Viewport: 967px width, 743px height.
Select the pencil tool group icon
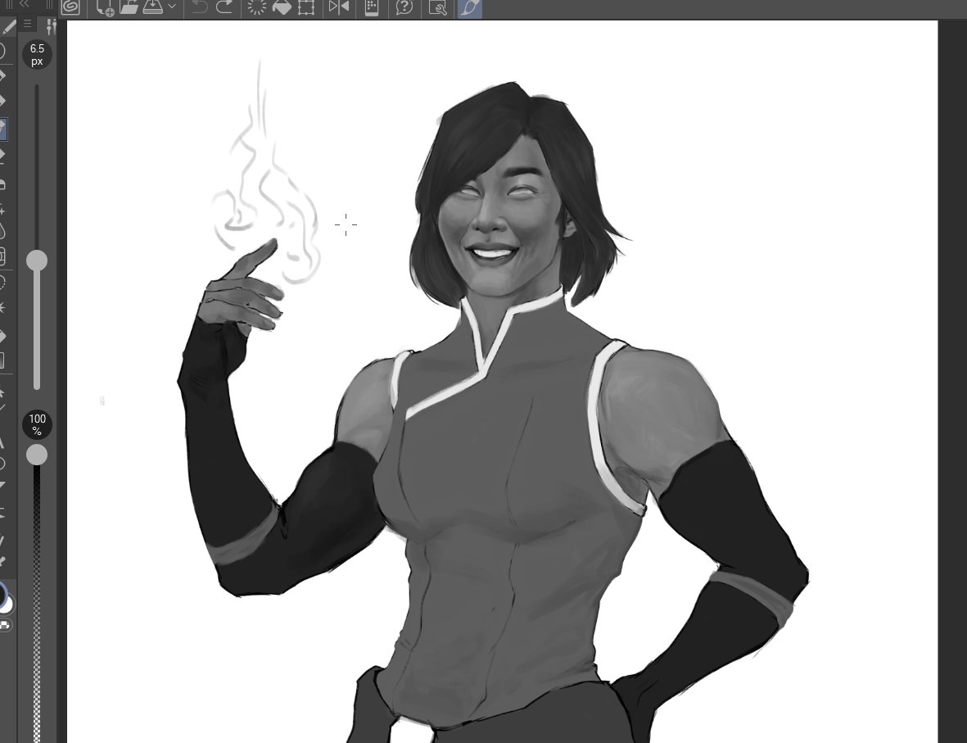(7, 27)
